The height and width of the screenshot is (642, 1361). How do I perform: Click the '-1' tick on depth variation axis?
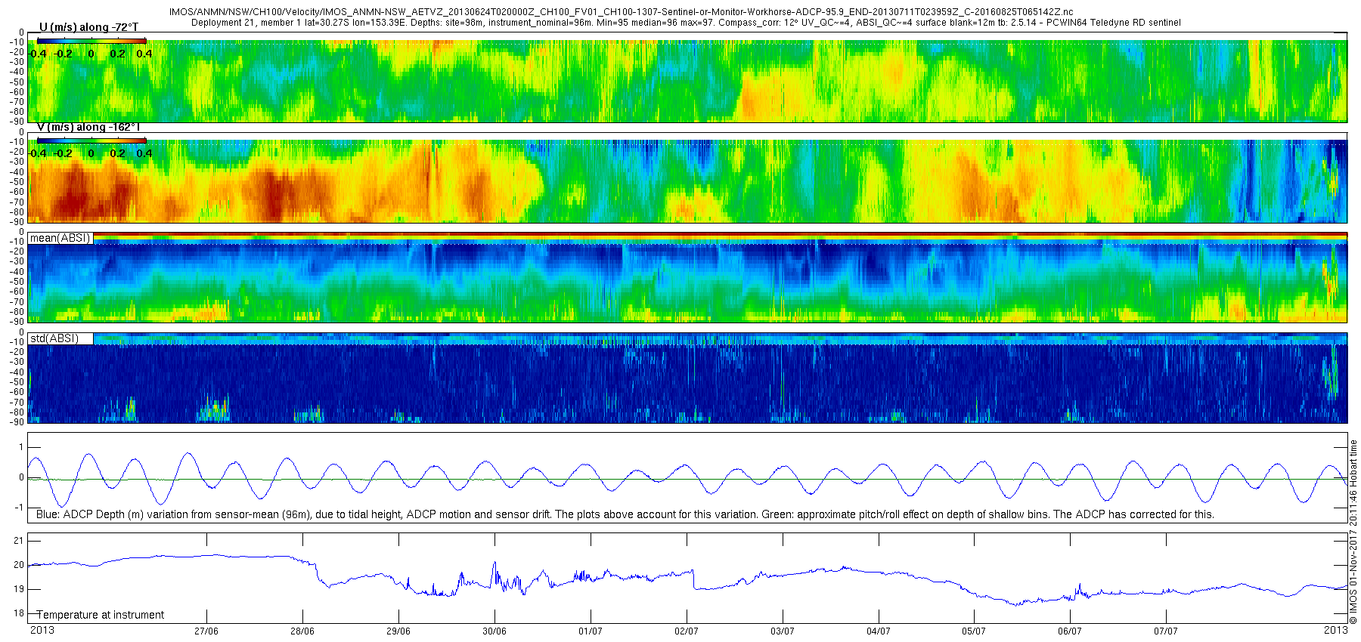point(19,508)
